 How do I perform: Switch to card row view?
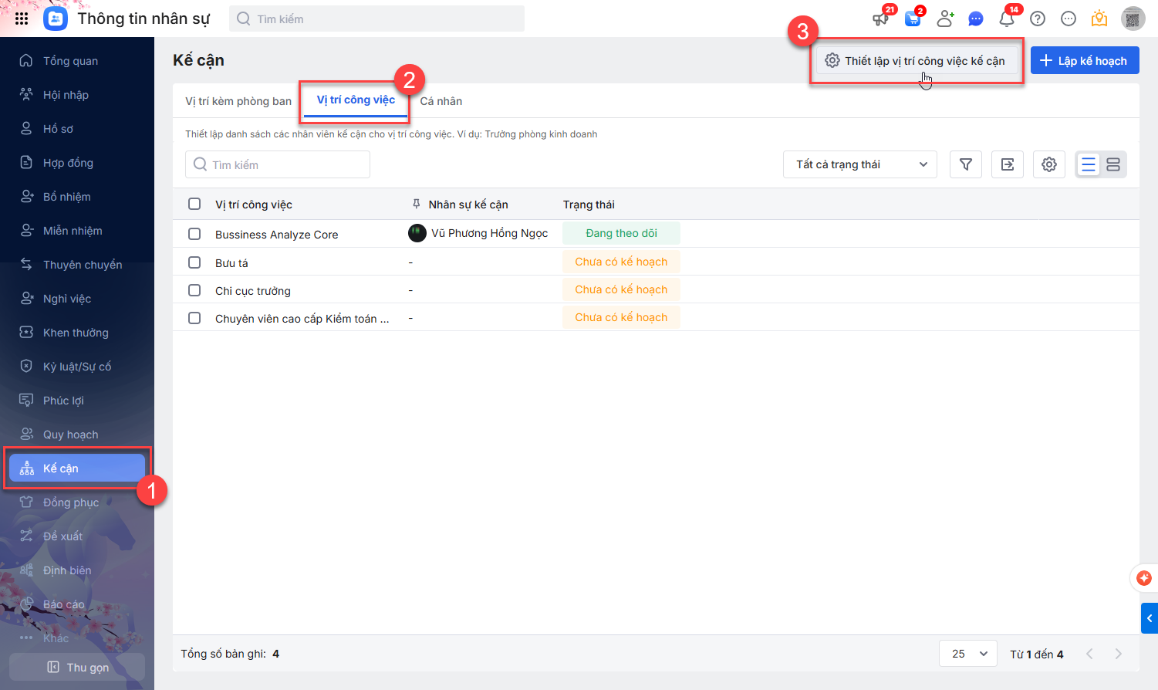(x=1113, y=164)
